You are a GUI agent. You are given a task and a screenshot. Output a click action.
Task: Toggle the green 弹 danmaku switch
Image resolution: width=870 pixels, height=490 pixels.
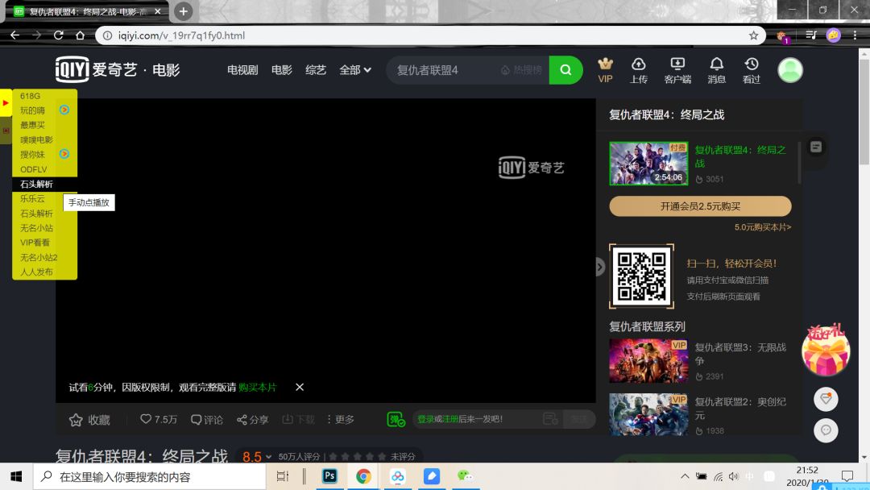[x=395, y=419]
